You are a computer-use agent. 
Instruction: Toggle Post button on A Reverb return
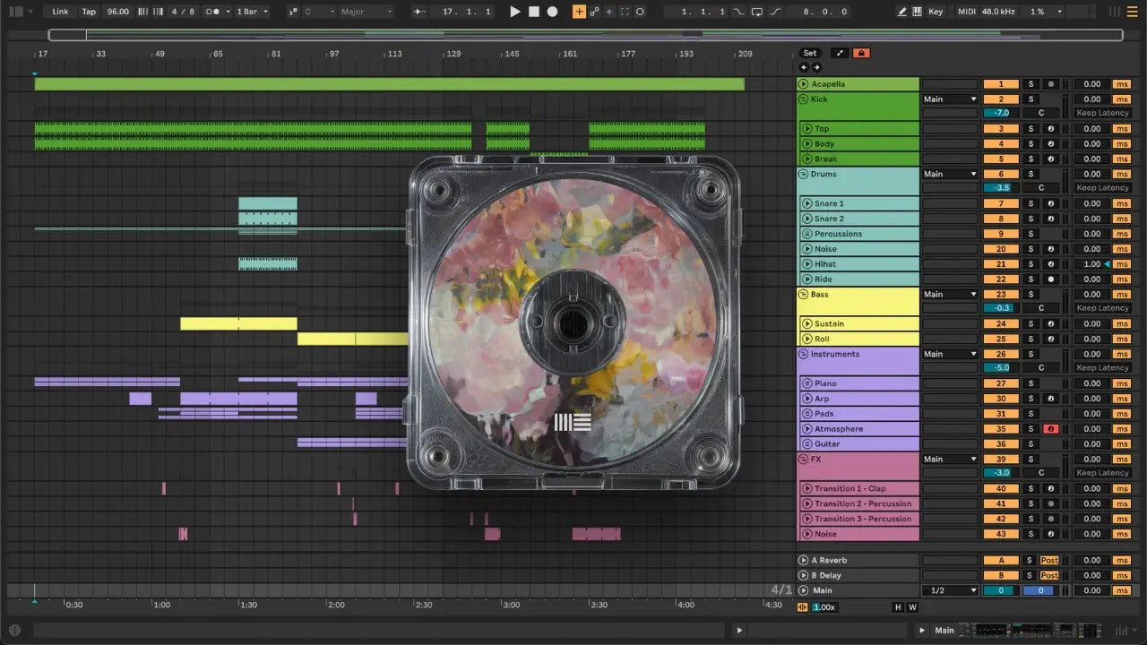(x=1049, y=560)
